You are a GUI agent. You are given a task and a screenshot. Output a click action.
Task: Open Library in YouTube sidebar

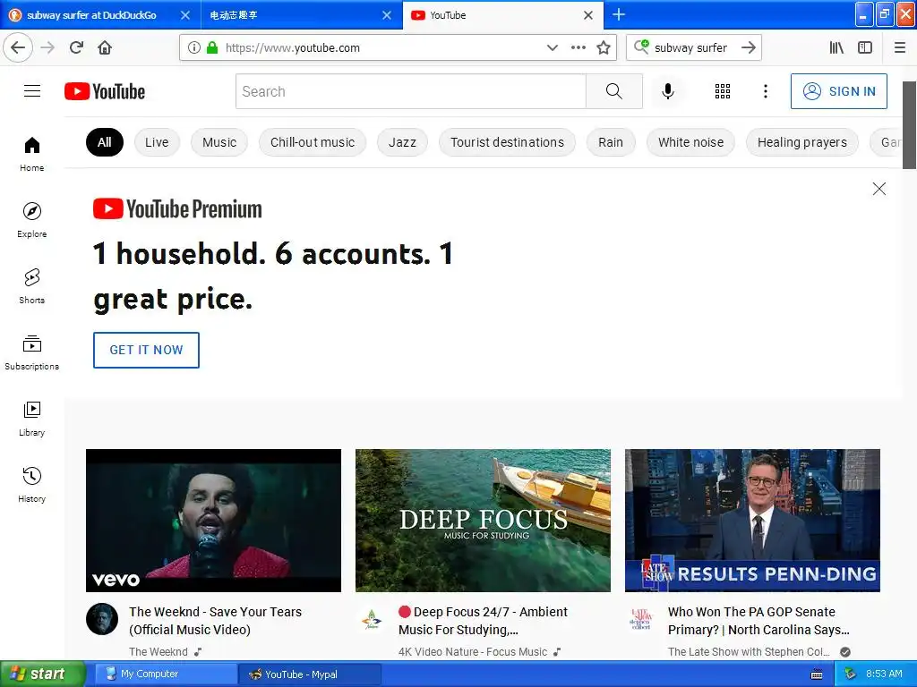(31, 419)
